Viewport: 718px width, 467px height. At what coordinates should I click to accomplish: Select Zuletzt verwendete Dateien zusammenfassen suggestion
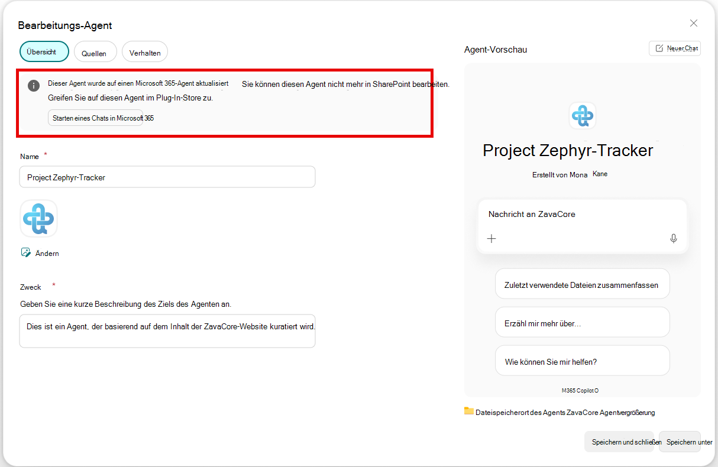pyautogui.click(x=583, y=285)
